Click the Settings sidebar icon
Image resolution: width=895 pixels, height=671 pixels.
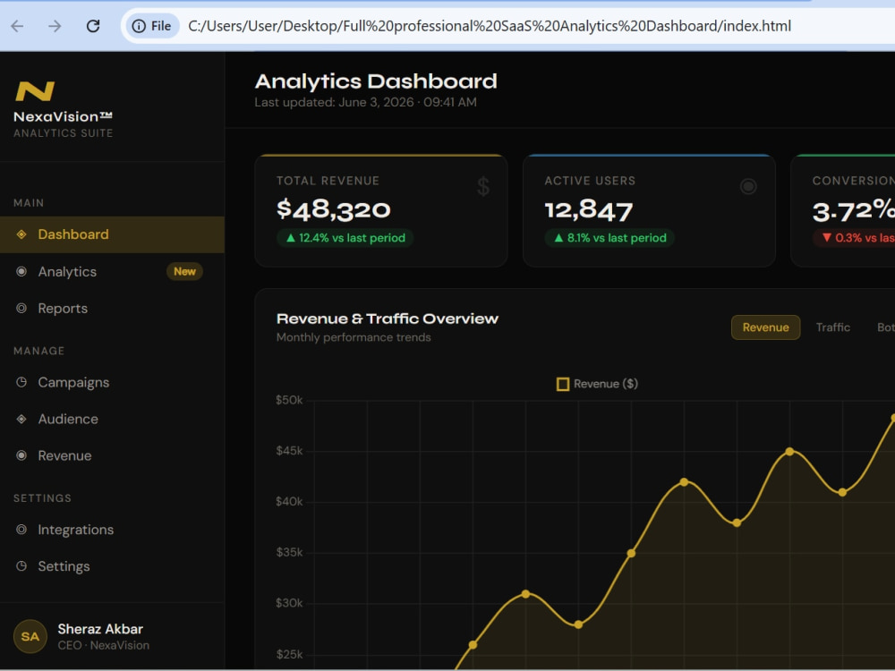coord(21,566)
